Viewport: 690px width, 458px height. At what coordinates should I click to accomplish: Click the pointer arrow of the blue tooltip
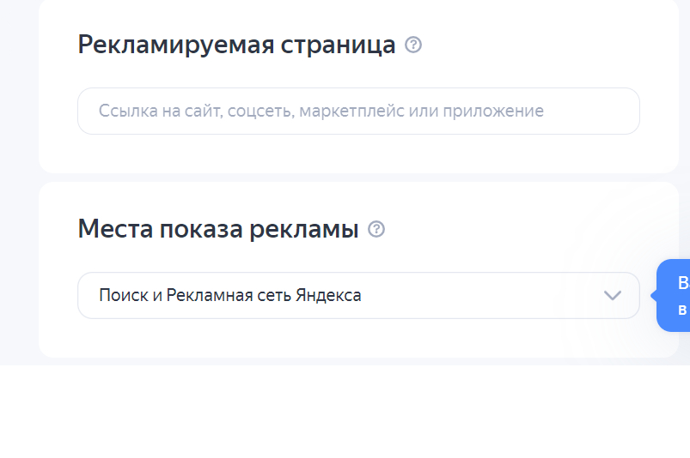pos(654,296)
